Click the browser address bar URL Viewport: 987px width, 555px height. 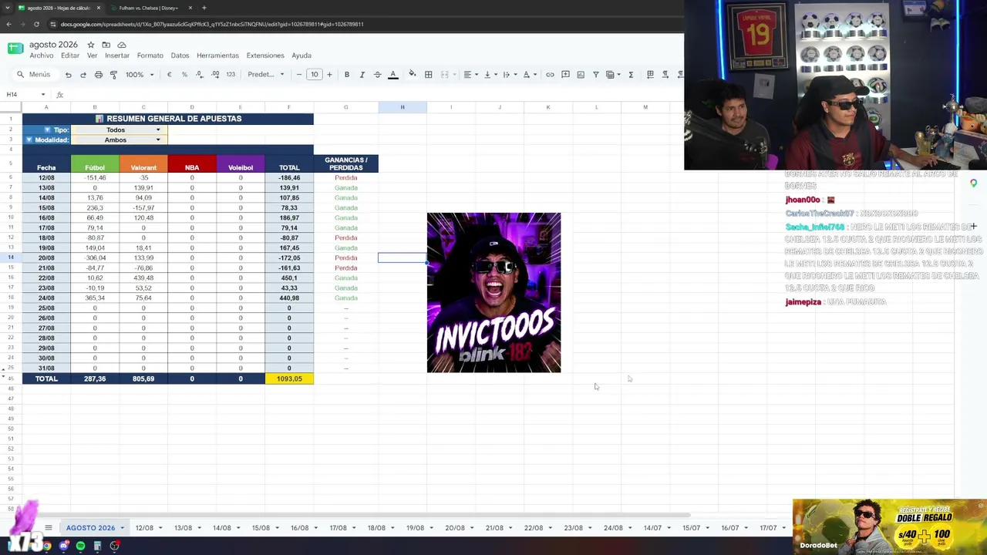click(212, 24)
